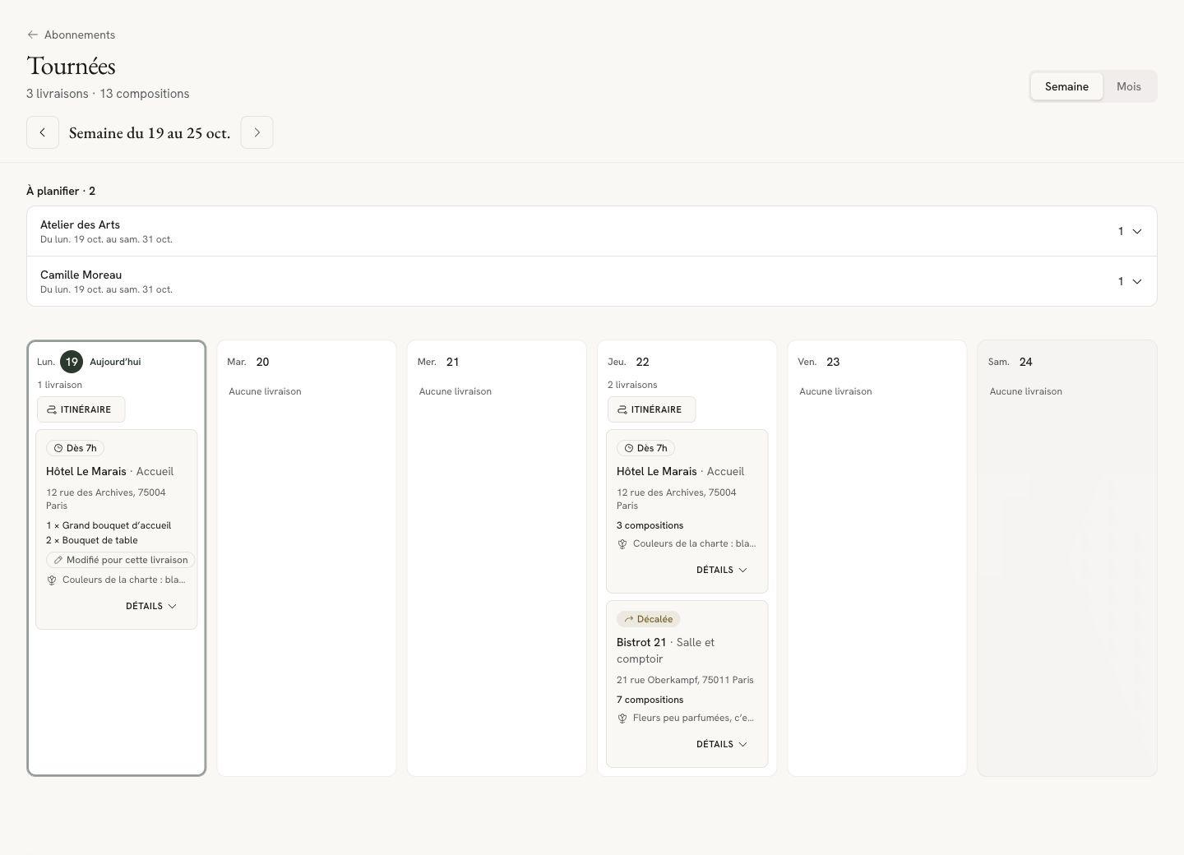
Task: Click '2 × Bouquet de table' line
Action: coord(92,540)
